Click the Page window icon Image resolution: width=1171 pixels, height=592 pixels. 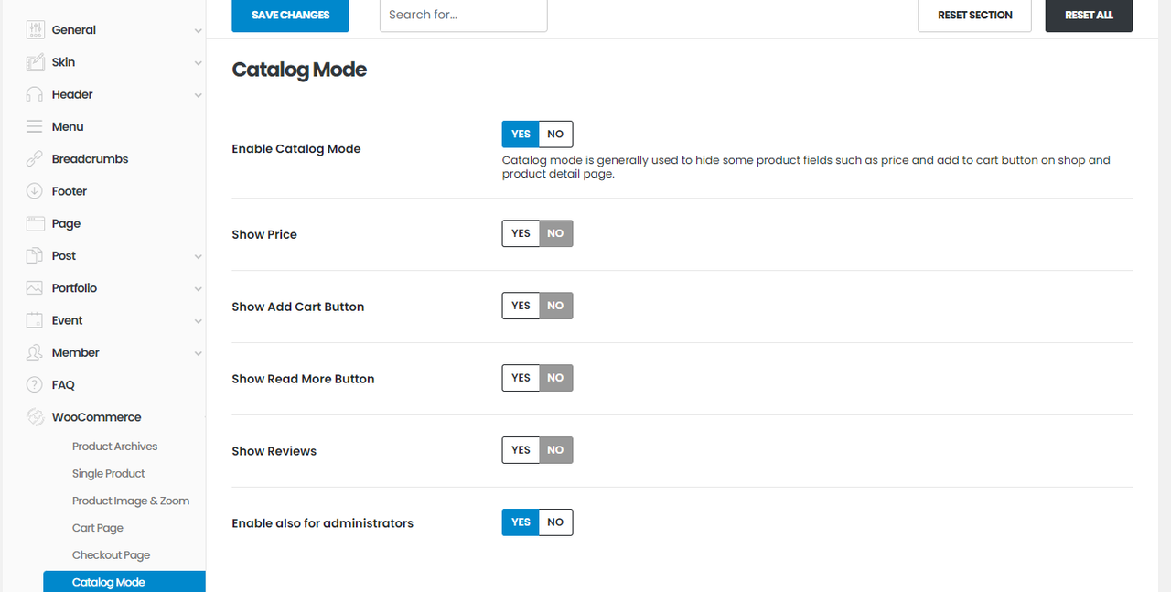(35, 223)
